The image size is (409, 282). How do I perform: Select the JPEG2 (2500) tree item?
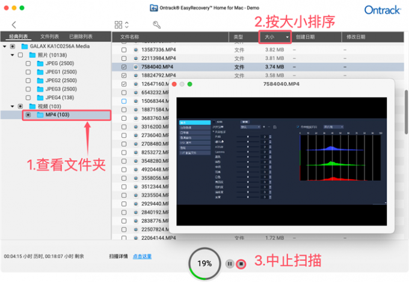(61, 81)
